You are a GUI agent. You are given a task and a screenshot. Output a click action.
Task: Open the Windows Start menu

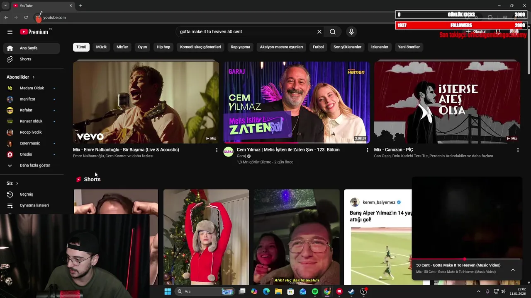(168, 291)
